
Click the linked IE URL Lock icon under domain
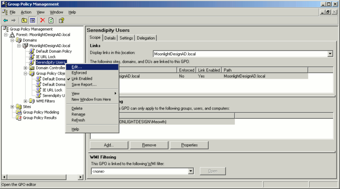click(32, 57)
